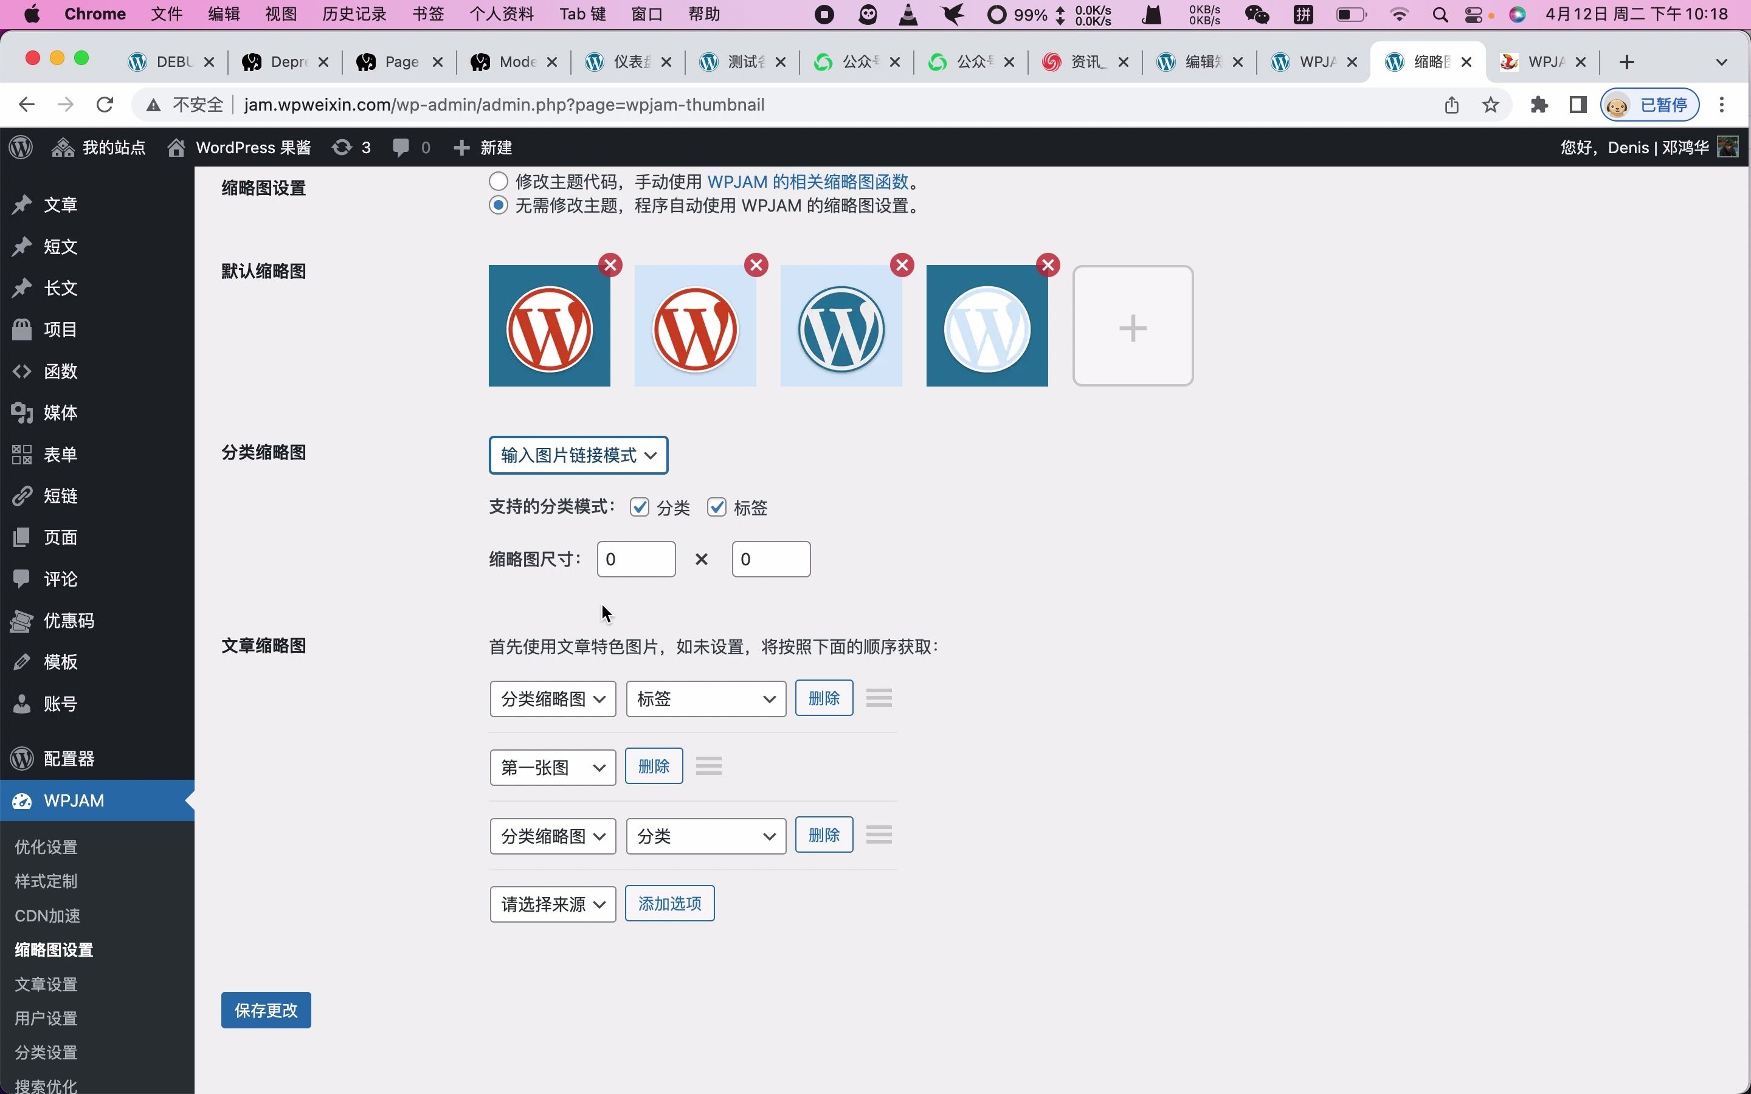Open the 分类缩略图 dropdown beside 分类
The width and height of the screenshot is (1751, 1094).
click(x=553, y=836)
